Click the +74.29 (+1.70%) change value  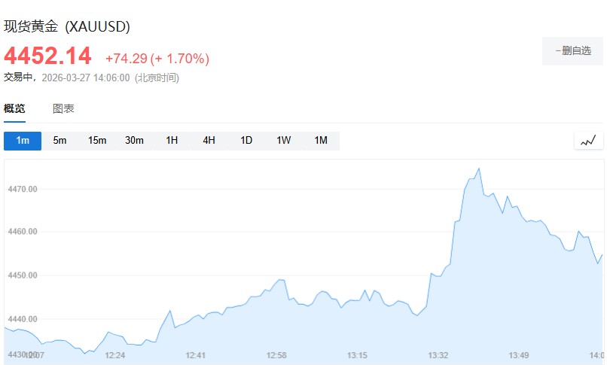point(157,59)
